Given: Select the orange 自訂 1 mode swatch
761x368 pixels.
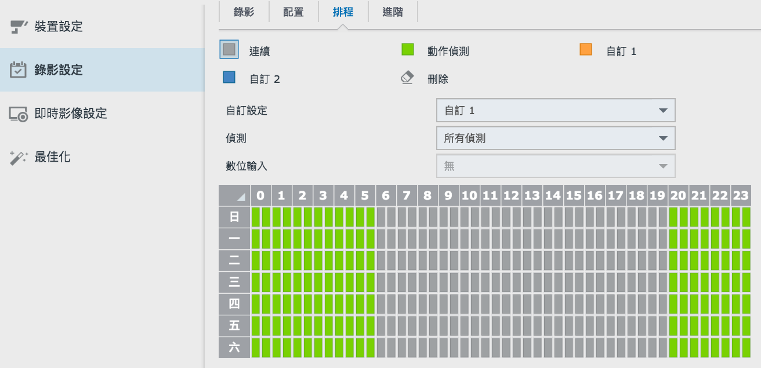Looking at the screenshot, I should pyautogui.click(x=586, y=50).
